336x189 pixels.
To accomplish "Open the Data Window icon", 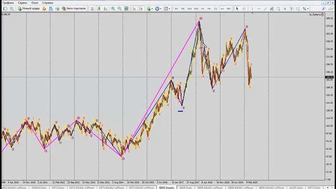I will [50, 8].
